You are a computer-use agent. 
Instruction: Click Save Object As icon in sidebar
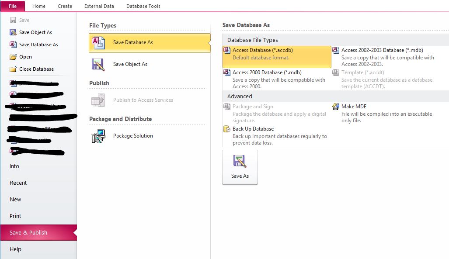point(13,32)
